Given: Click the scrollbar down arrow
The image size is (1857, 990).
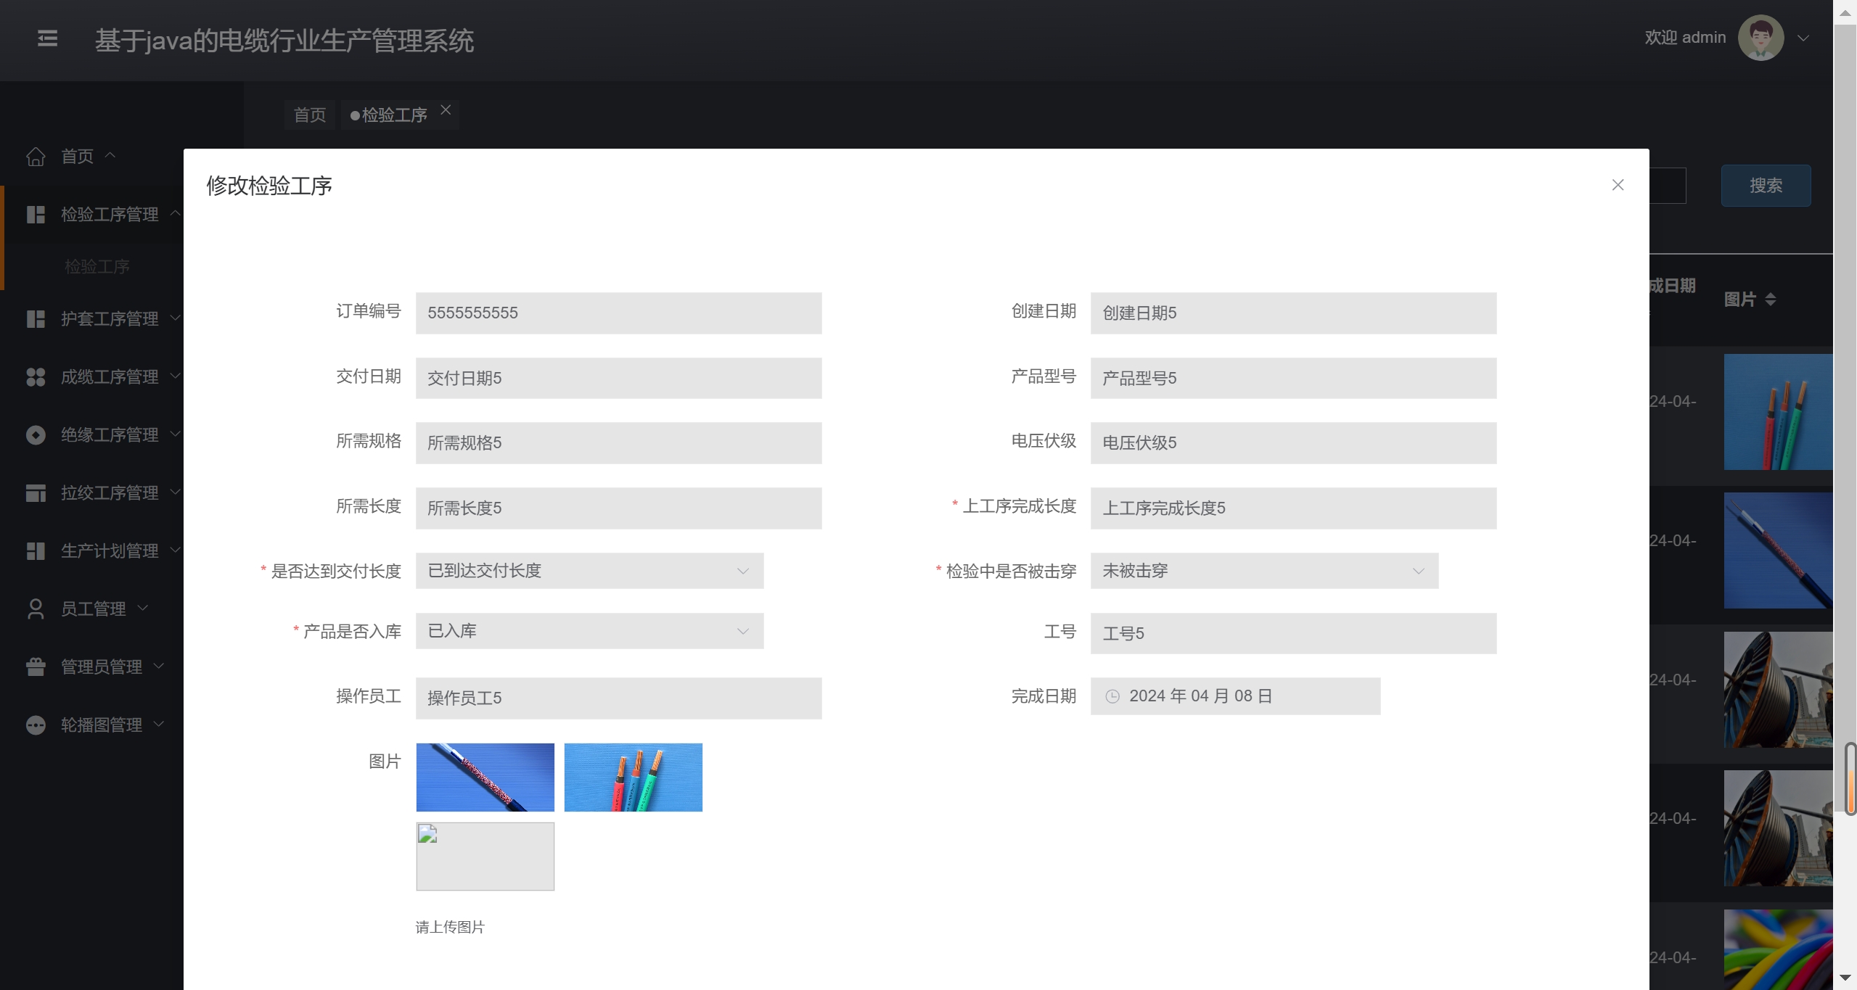Looking at the screenshot, I should (1845, 978).
